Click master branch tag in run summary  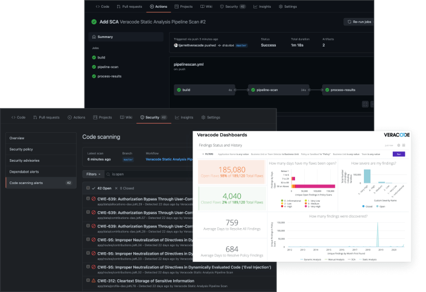241,45
